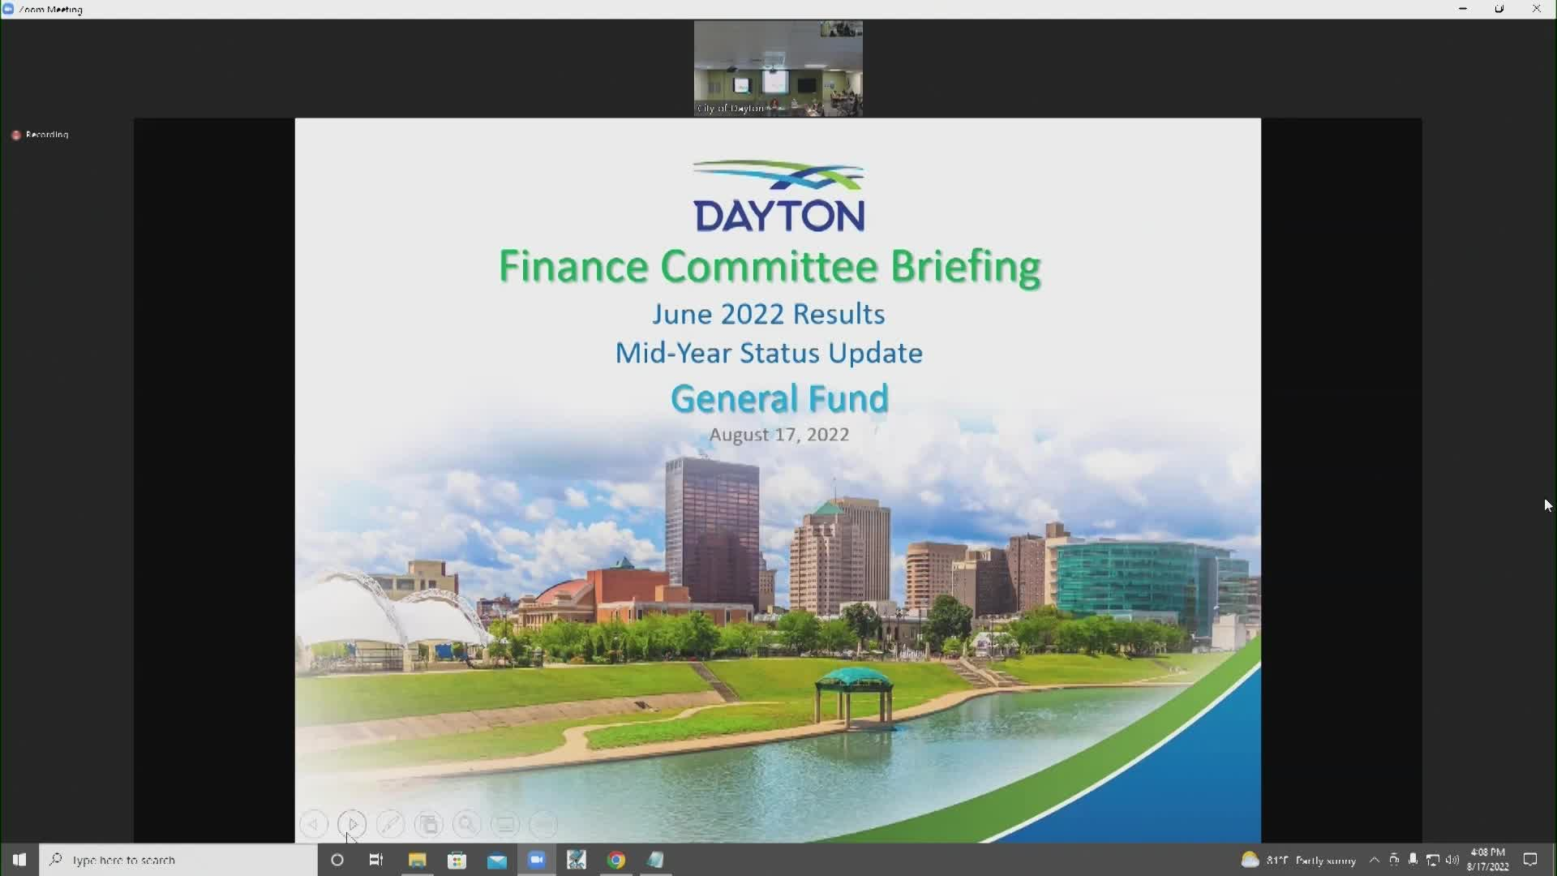1557x876 pixels.
Task: Open the Windows Start menu
Action: click(x=19, y=860)
